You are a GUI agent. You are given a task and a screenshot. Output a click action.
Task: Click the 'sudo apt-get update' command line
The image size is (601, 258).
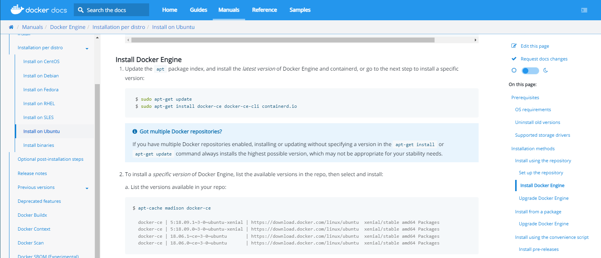click(x=166, y=99)
